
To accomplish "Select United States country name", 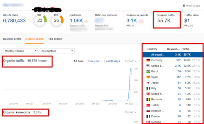I will (x=157, y=66).
